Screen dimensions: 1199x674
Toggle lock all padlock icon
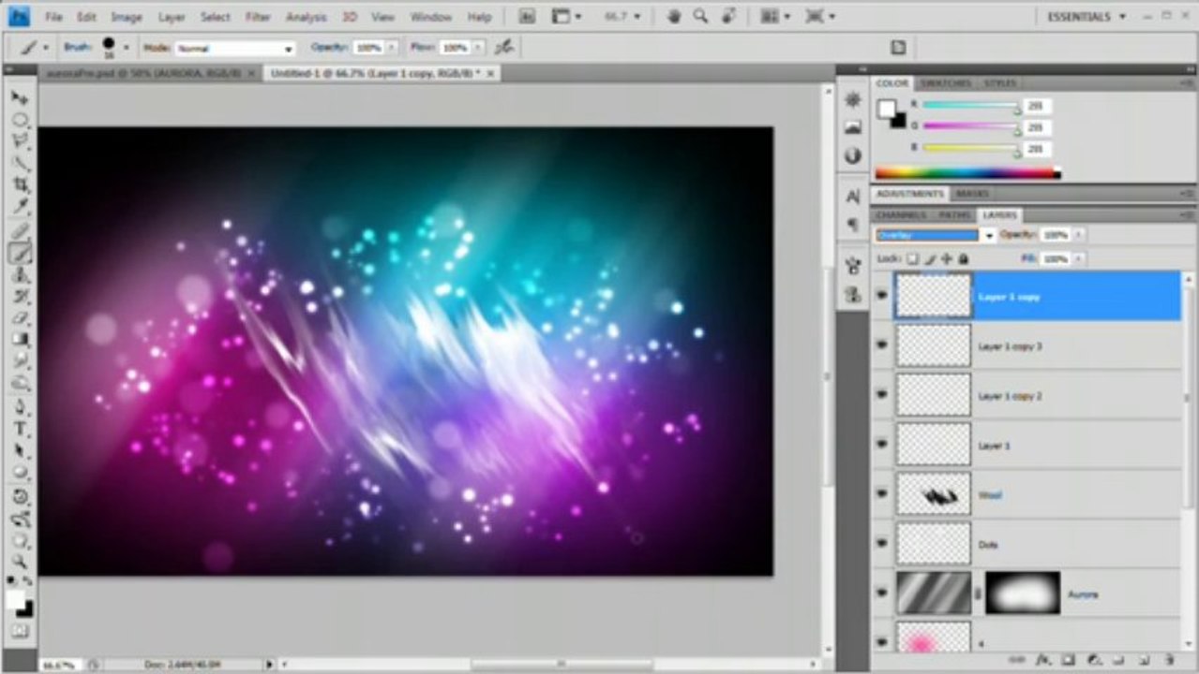coord(963,258)
